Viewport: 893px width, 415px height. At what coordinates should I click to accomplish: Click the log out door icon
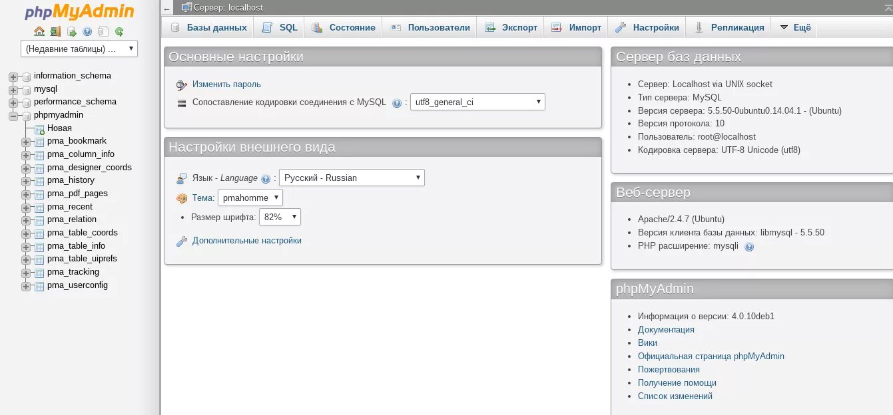pos(55,31)
